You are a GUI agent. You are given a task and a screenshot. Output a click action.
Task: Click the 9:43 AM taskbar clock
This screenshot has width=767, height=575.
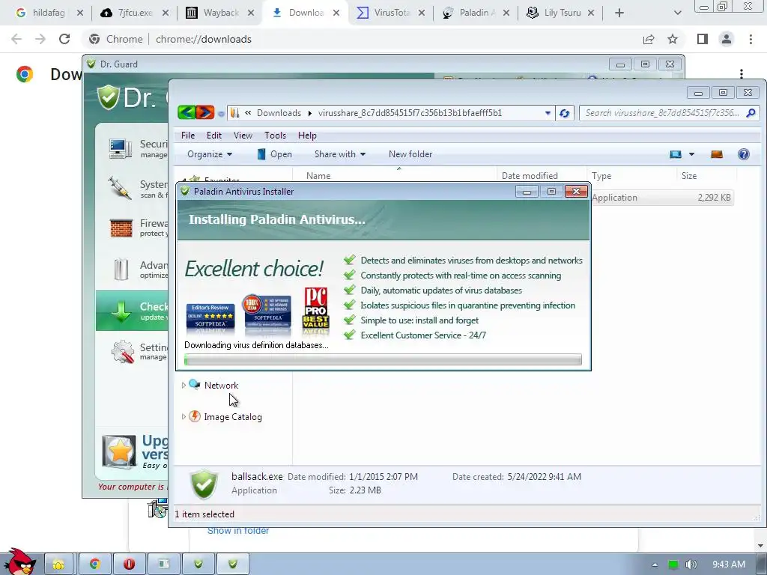pyautogui.click(x=729, y=565)
